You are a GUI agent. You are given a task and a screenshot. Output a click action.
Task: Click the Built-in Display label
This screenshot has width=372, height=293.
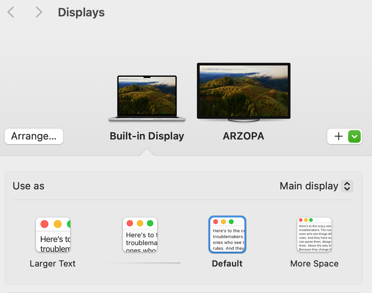[147, 136]
